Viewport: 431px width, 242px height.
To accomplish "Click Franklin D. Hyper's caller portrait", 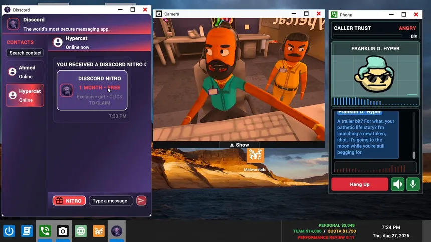I will click(375, 74).
